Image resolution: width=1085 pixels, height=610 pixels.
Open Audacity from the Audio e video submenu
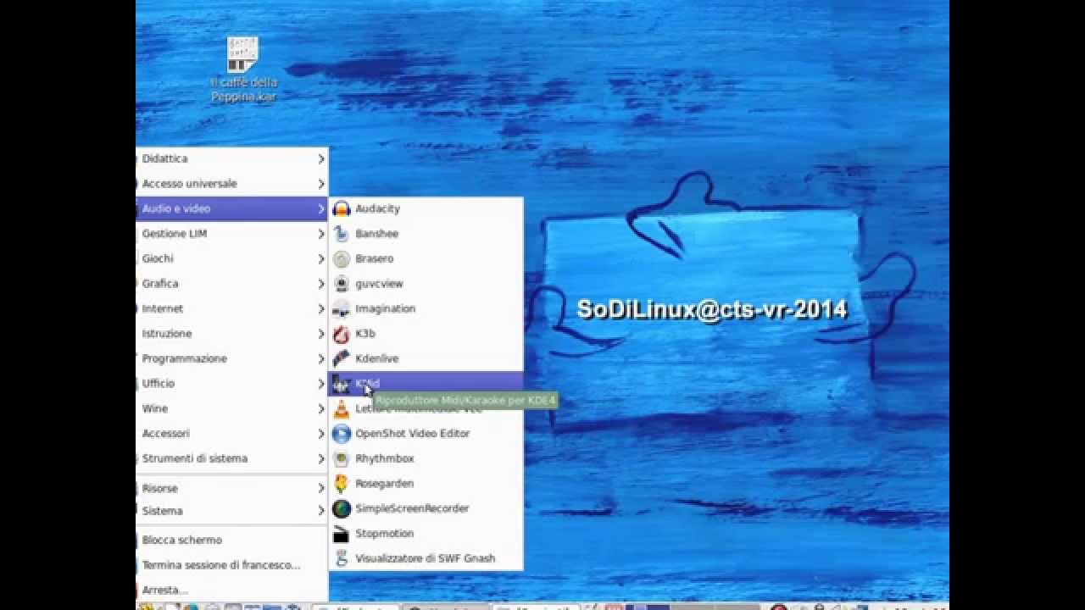pos(426,208)
